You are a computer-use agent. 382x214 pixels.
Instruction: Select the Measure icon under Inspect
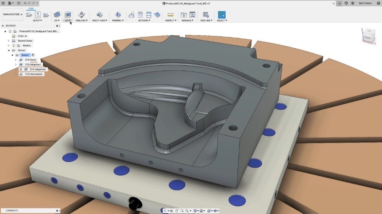point(170,15)
